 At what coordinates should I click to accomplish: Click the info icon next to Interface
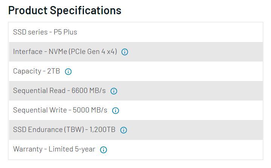click(x=125, y=52)
